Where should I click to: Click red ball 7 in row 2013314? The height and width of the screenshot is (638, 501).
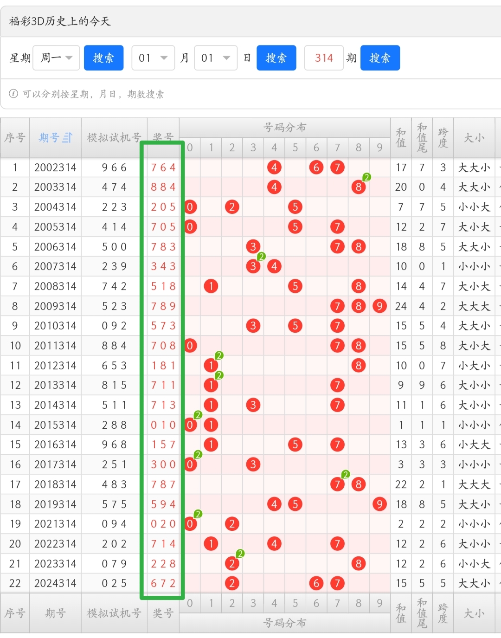[x=337, y=385]
